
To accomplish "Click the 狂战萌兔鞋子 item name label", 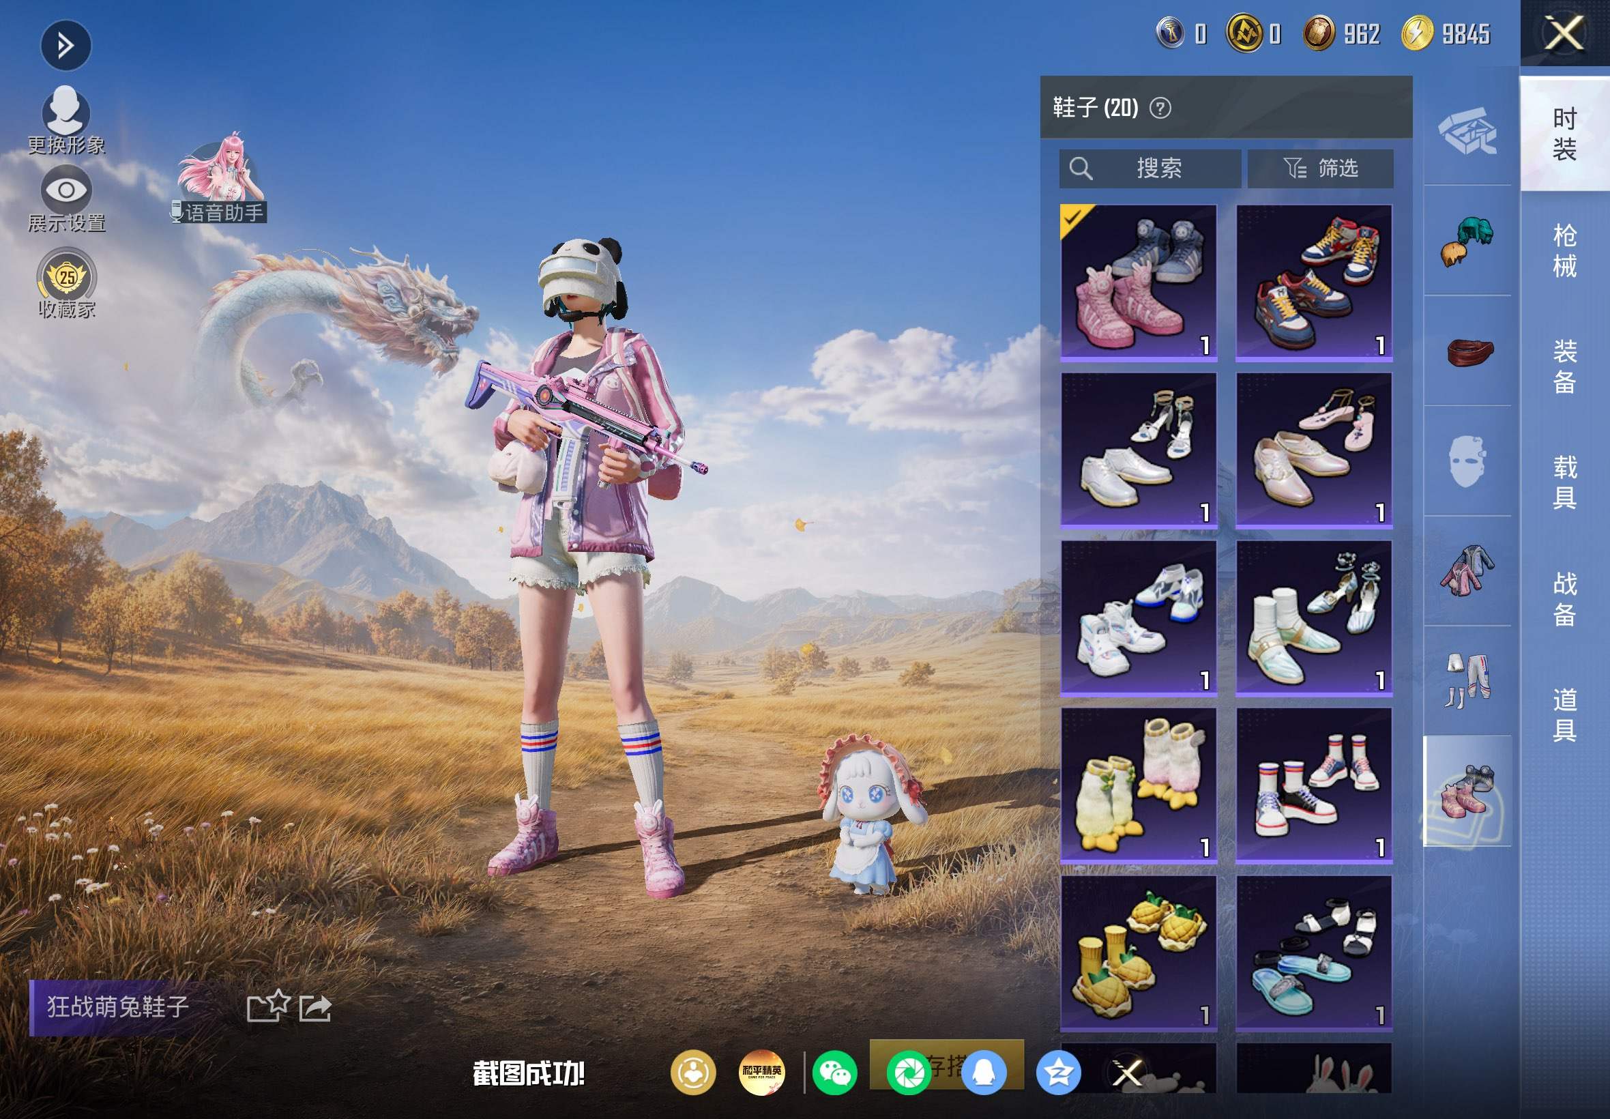I will (118, 1007).
